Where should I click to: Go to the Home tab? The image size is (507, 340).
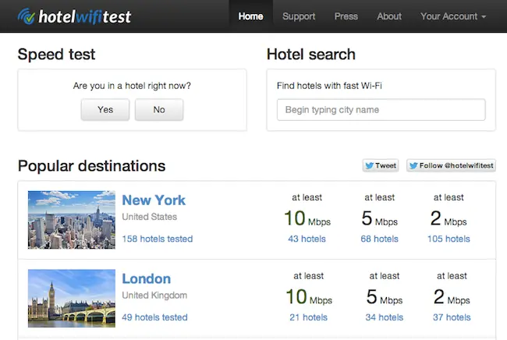click(x=250, y=16)
